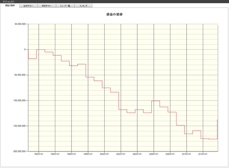229x168 pixels.
Task: Click the 0 y-axis label
Action: click(25, 50)
